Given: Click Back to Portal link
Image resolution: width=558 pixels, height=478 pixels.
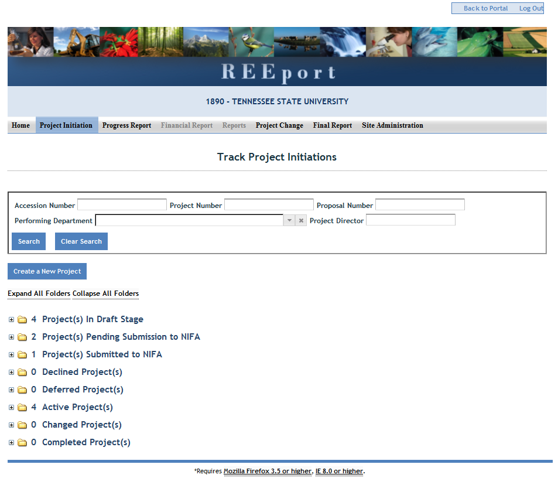Looking at the screenshot, I should coord(485,8).
